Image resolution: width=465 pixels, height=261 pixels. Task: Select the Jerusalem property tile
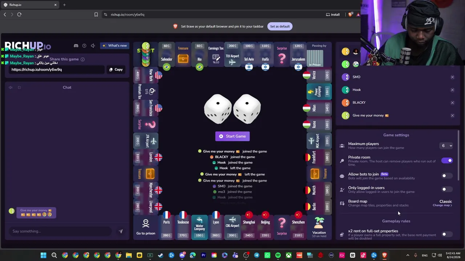[298, 55]
